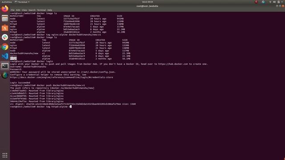The width and height of the screenshot is (285, 160).
Task: Open Ubuntu Software from the dock
Action: [x=5, y=28]
